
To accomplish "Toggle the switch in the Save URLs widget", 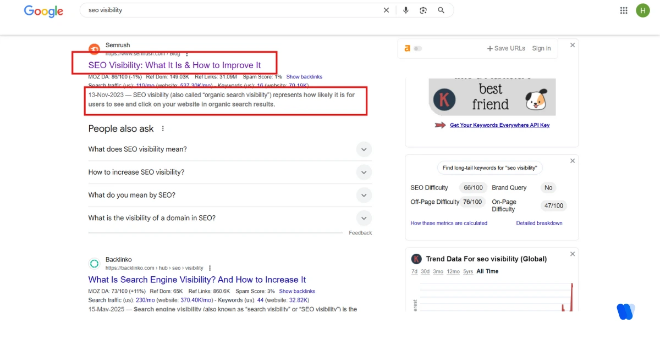I will (419, 48).
